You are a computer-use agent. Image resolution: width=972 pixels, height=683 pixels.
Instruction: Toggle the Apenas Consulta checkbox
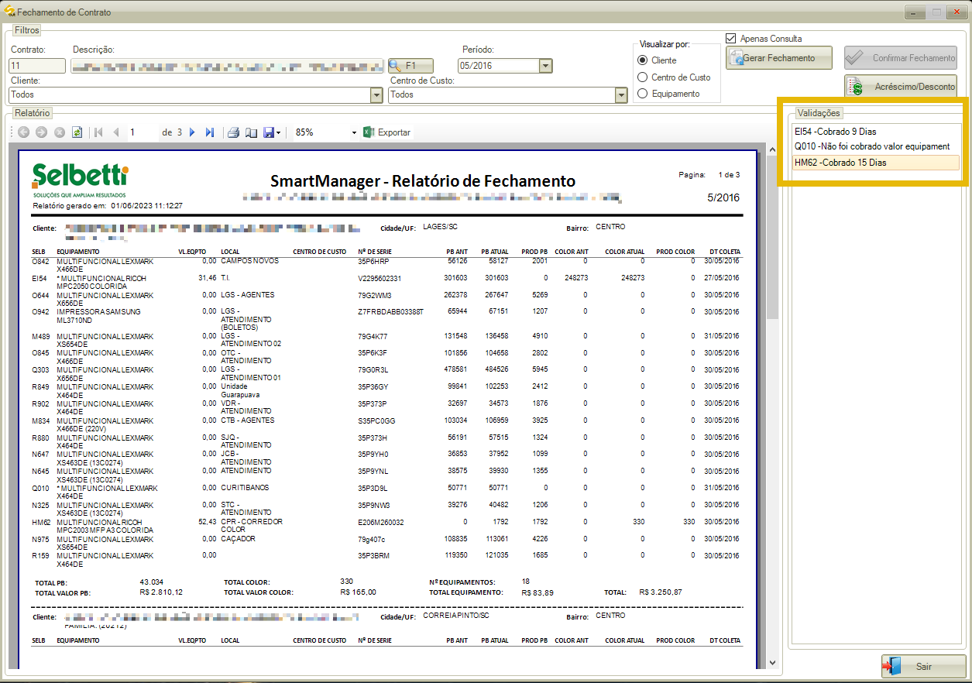pyautogui.click(x=730, y=38)
